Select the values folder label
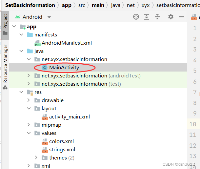This screenshot has width=200, height=169. click(x=49, y=133)
